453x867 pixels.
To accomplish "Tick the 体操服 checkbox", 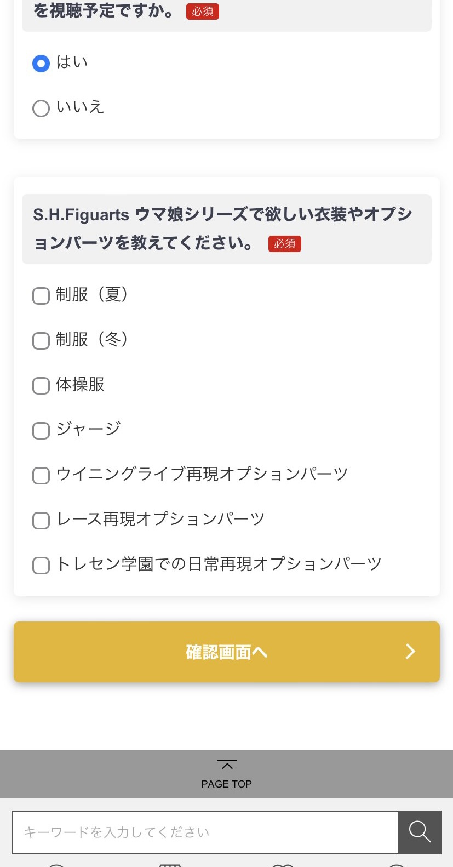I will [x=41, y=386].
